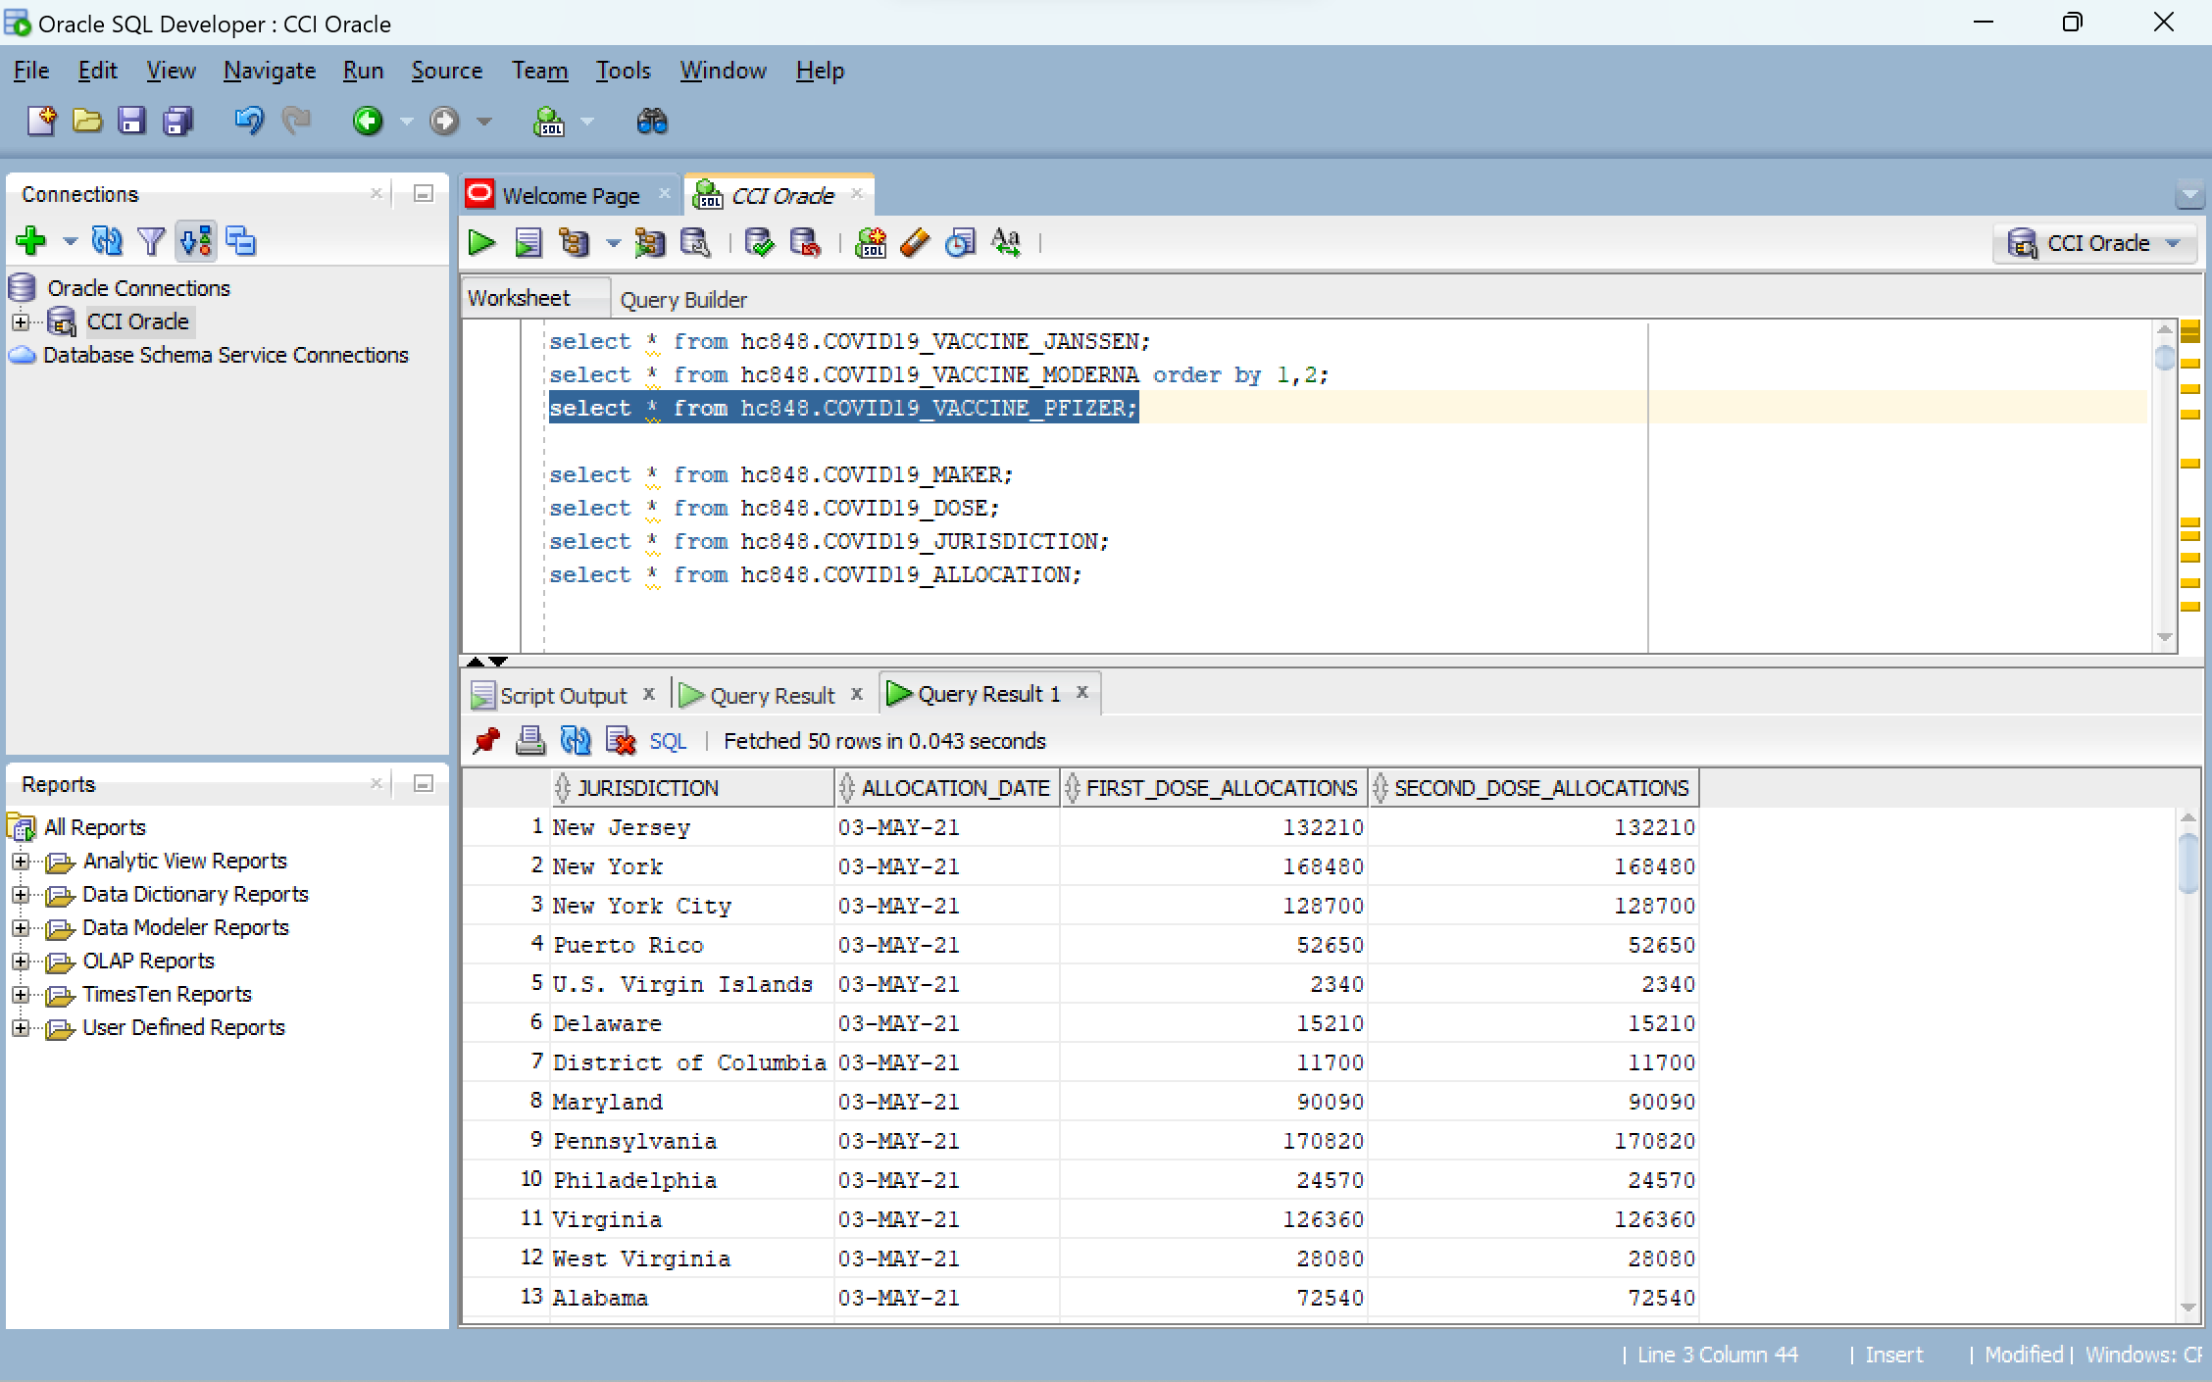The image size is (2212, 1382).
Task: Open the dropdown arrow beside Back button
Action: point(406,122)
